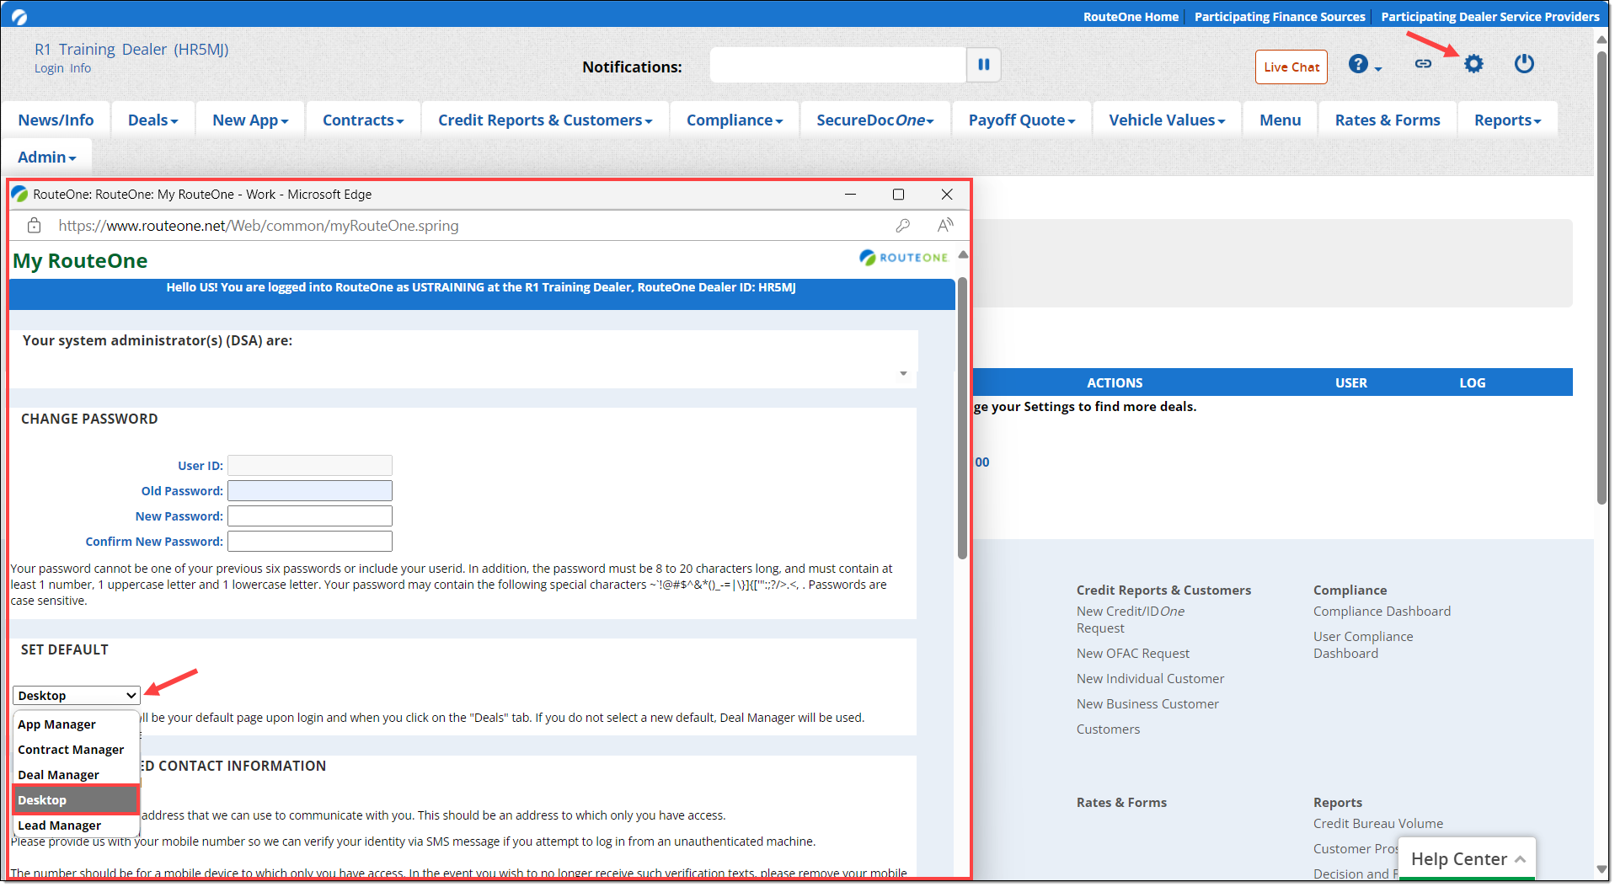
Task: Open the Contracts dropdown
Action: point(363,120)
